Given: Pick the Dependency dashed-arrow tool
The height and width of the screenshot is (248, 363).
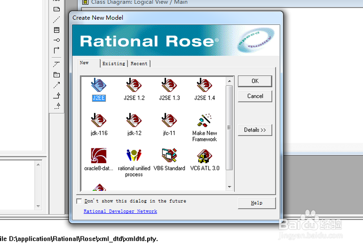Looking at the screenshot, I should point(57,85).
